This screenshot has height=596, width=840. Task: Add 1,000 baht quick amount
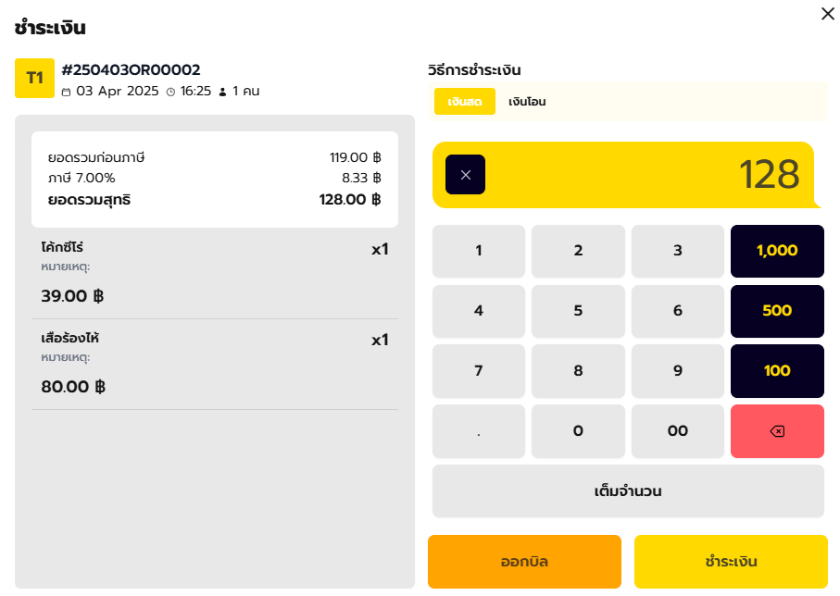click(777, 251)
